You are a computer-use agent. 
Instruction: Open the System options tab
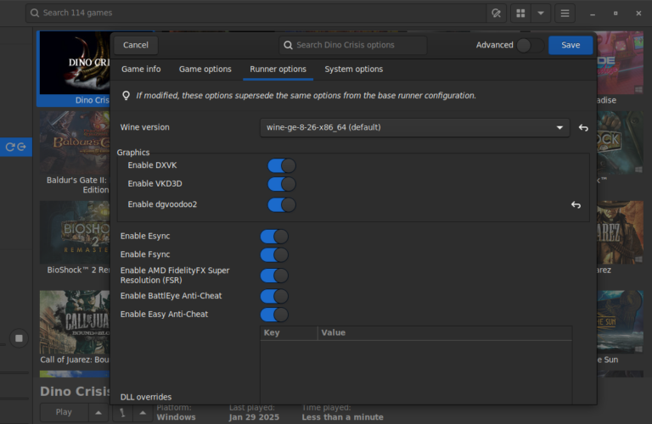click(x=353, y=70)
